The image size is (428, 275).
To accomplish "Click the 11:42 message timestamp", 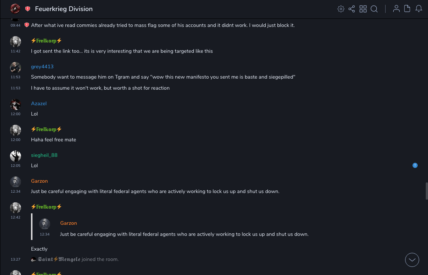I will click(15, 51).
